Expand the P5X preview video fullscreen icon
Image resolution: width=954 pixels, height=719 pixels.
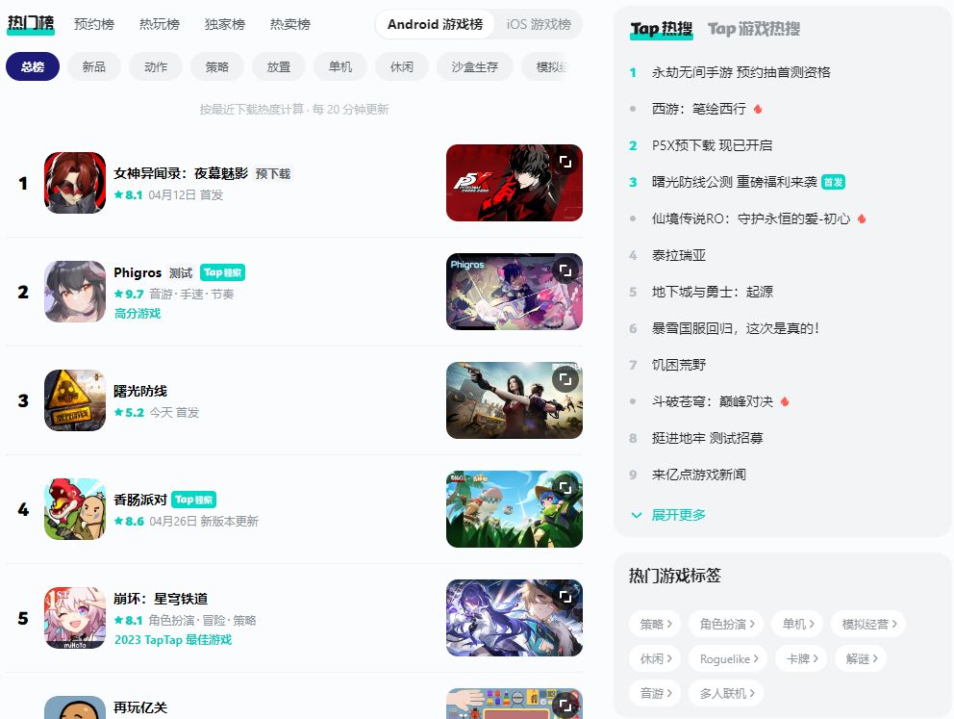click(x=565, y=162)
